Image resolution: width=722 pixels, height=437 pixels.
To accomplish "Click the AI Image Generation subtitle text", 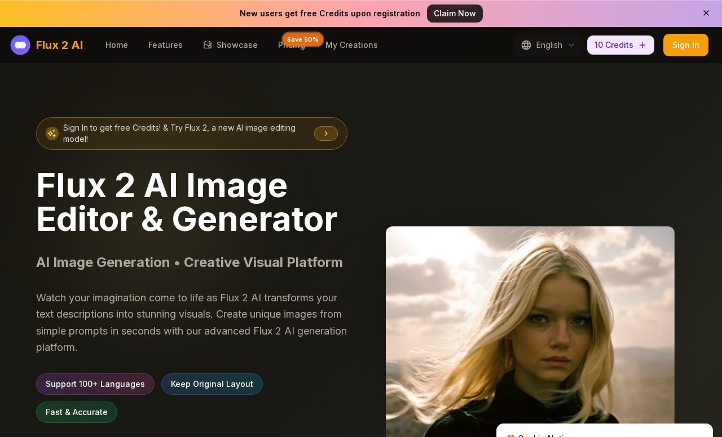I will tap(190, 262).
